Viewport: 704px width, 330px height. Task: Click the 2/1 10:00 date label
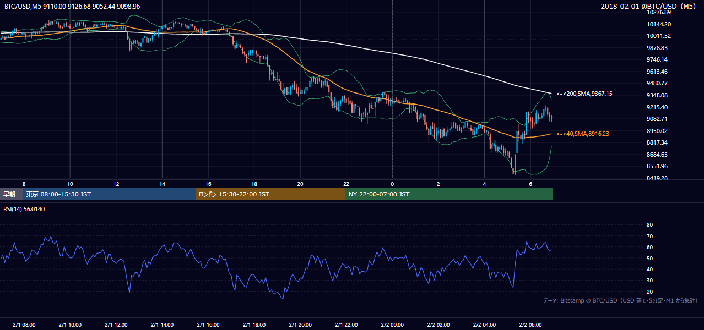(x=70, y=324)
